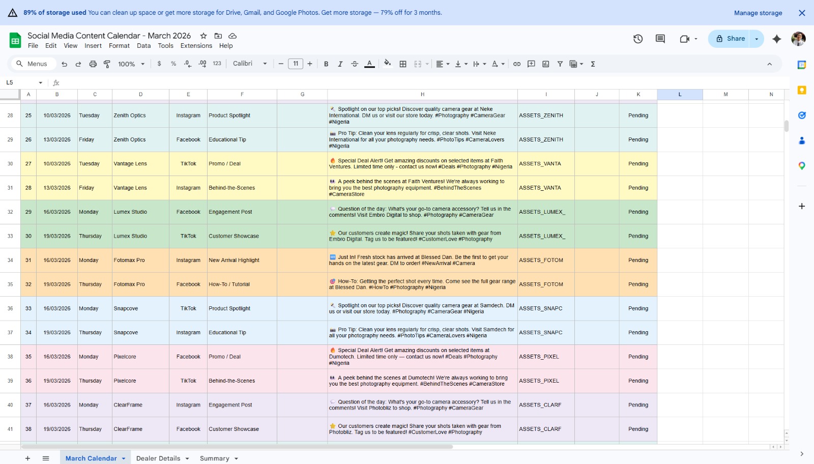This screenshot has height=464, width=814.
Task: Click the font size field
Action: 296,64
